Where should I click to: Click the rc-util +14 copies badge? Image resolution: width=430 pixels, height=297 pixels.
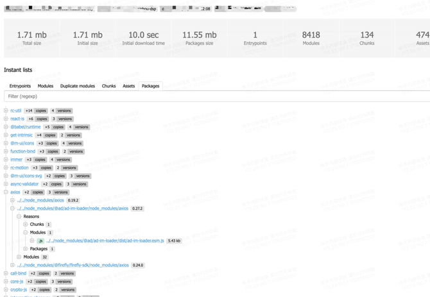36,111
